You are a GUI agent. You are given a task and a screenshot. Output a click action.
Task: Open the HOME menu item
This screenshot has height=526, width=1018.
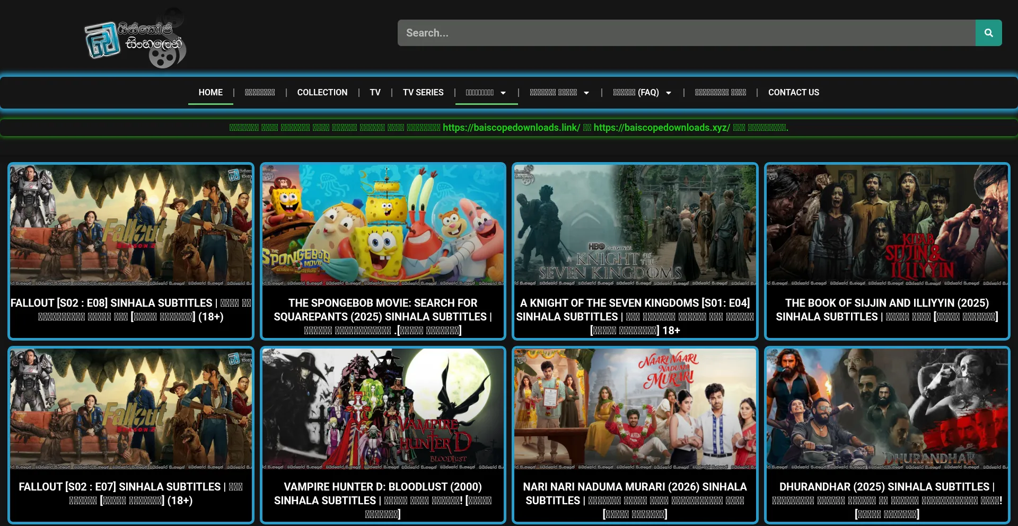tap(210, 92)
